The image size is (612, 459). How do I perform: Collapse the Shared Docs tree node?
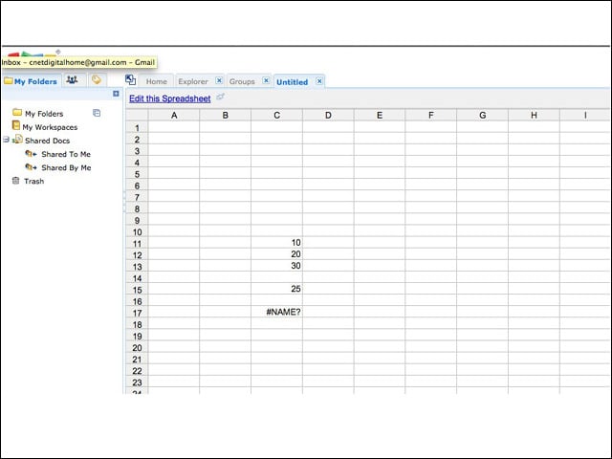(6, 140)
